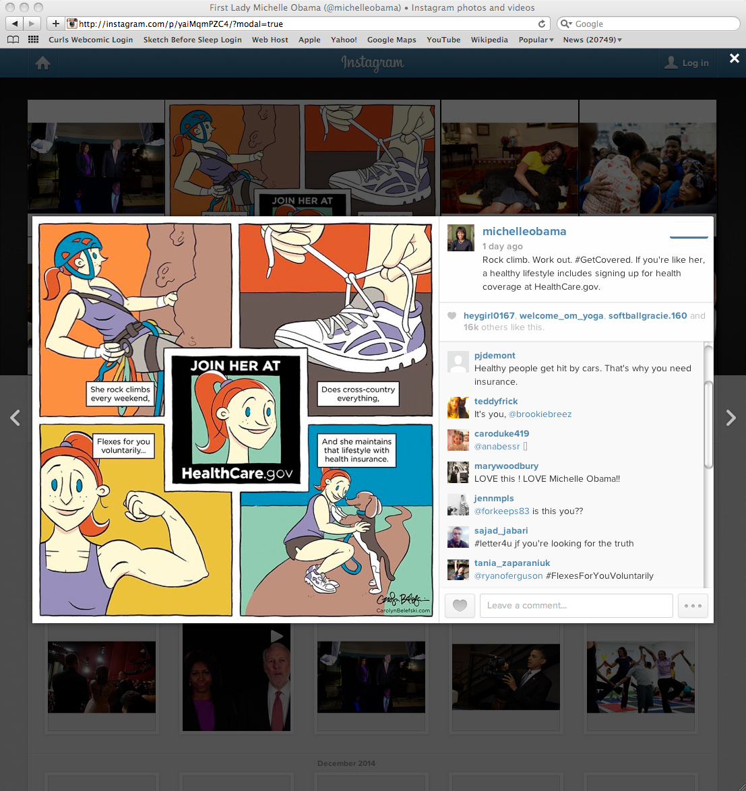Viewport: 746px width, 791px height.
Task: Open sajad_jabari commenter profile
Action: (501, 531)
